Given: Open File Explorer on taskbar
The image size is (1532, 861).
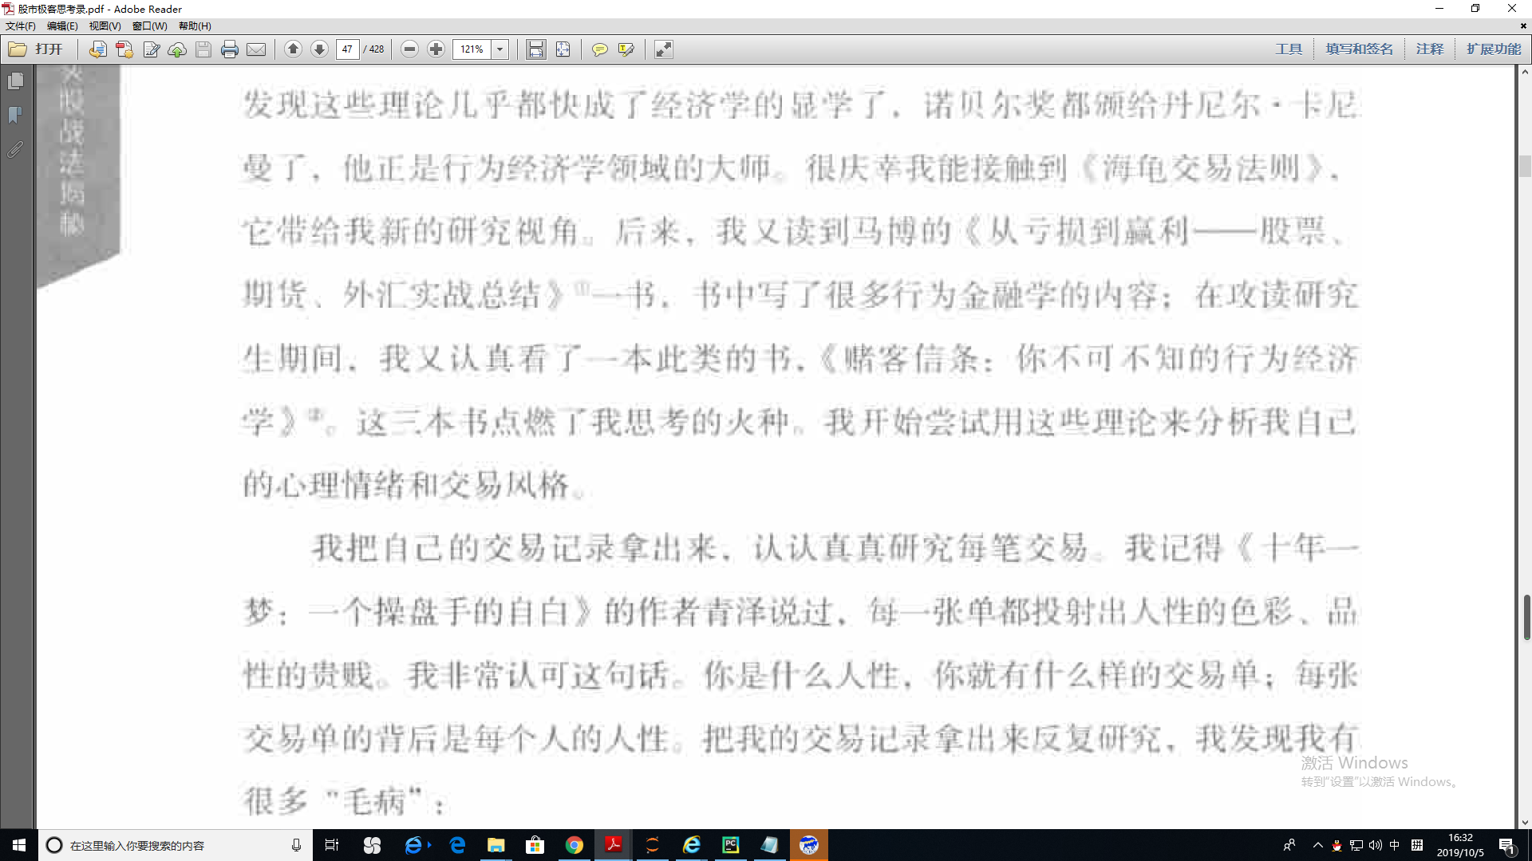Looking at the screenshot, I should [496, 845].
